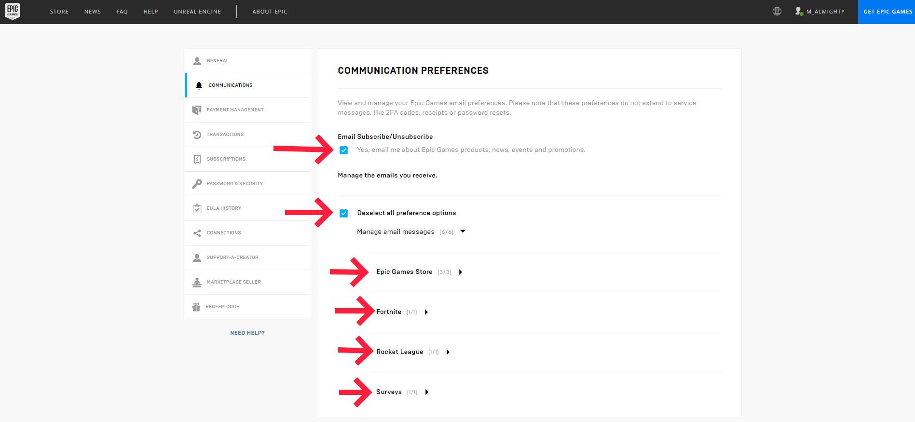Open the Need Help? link
915x422 pixels.
(x=247, y=333)
